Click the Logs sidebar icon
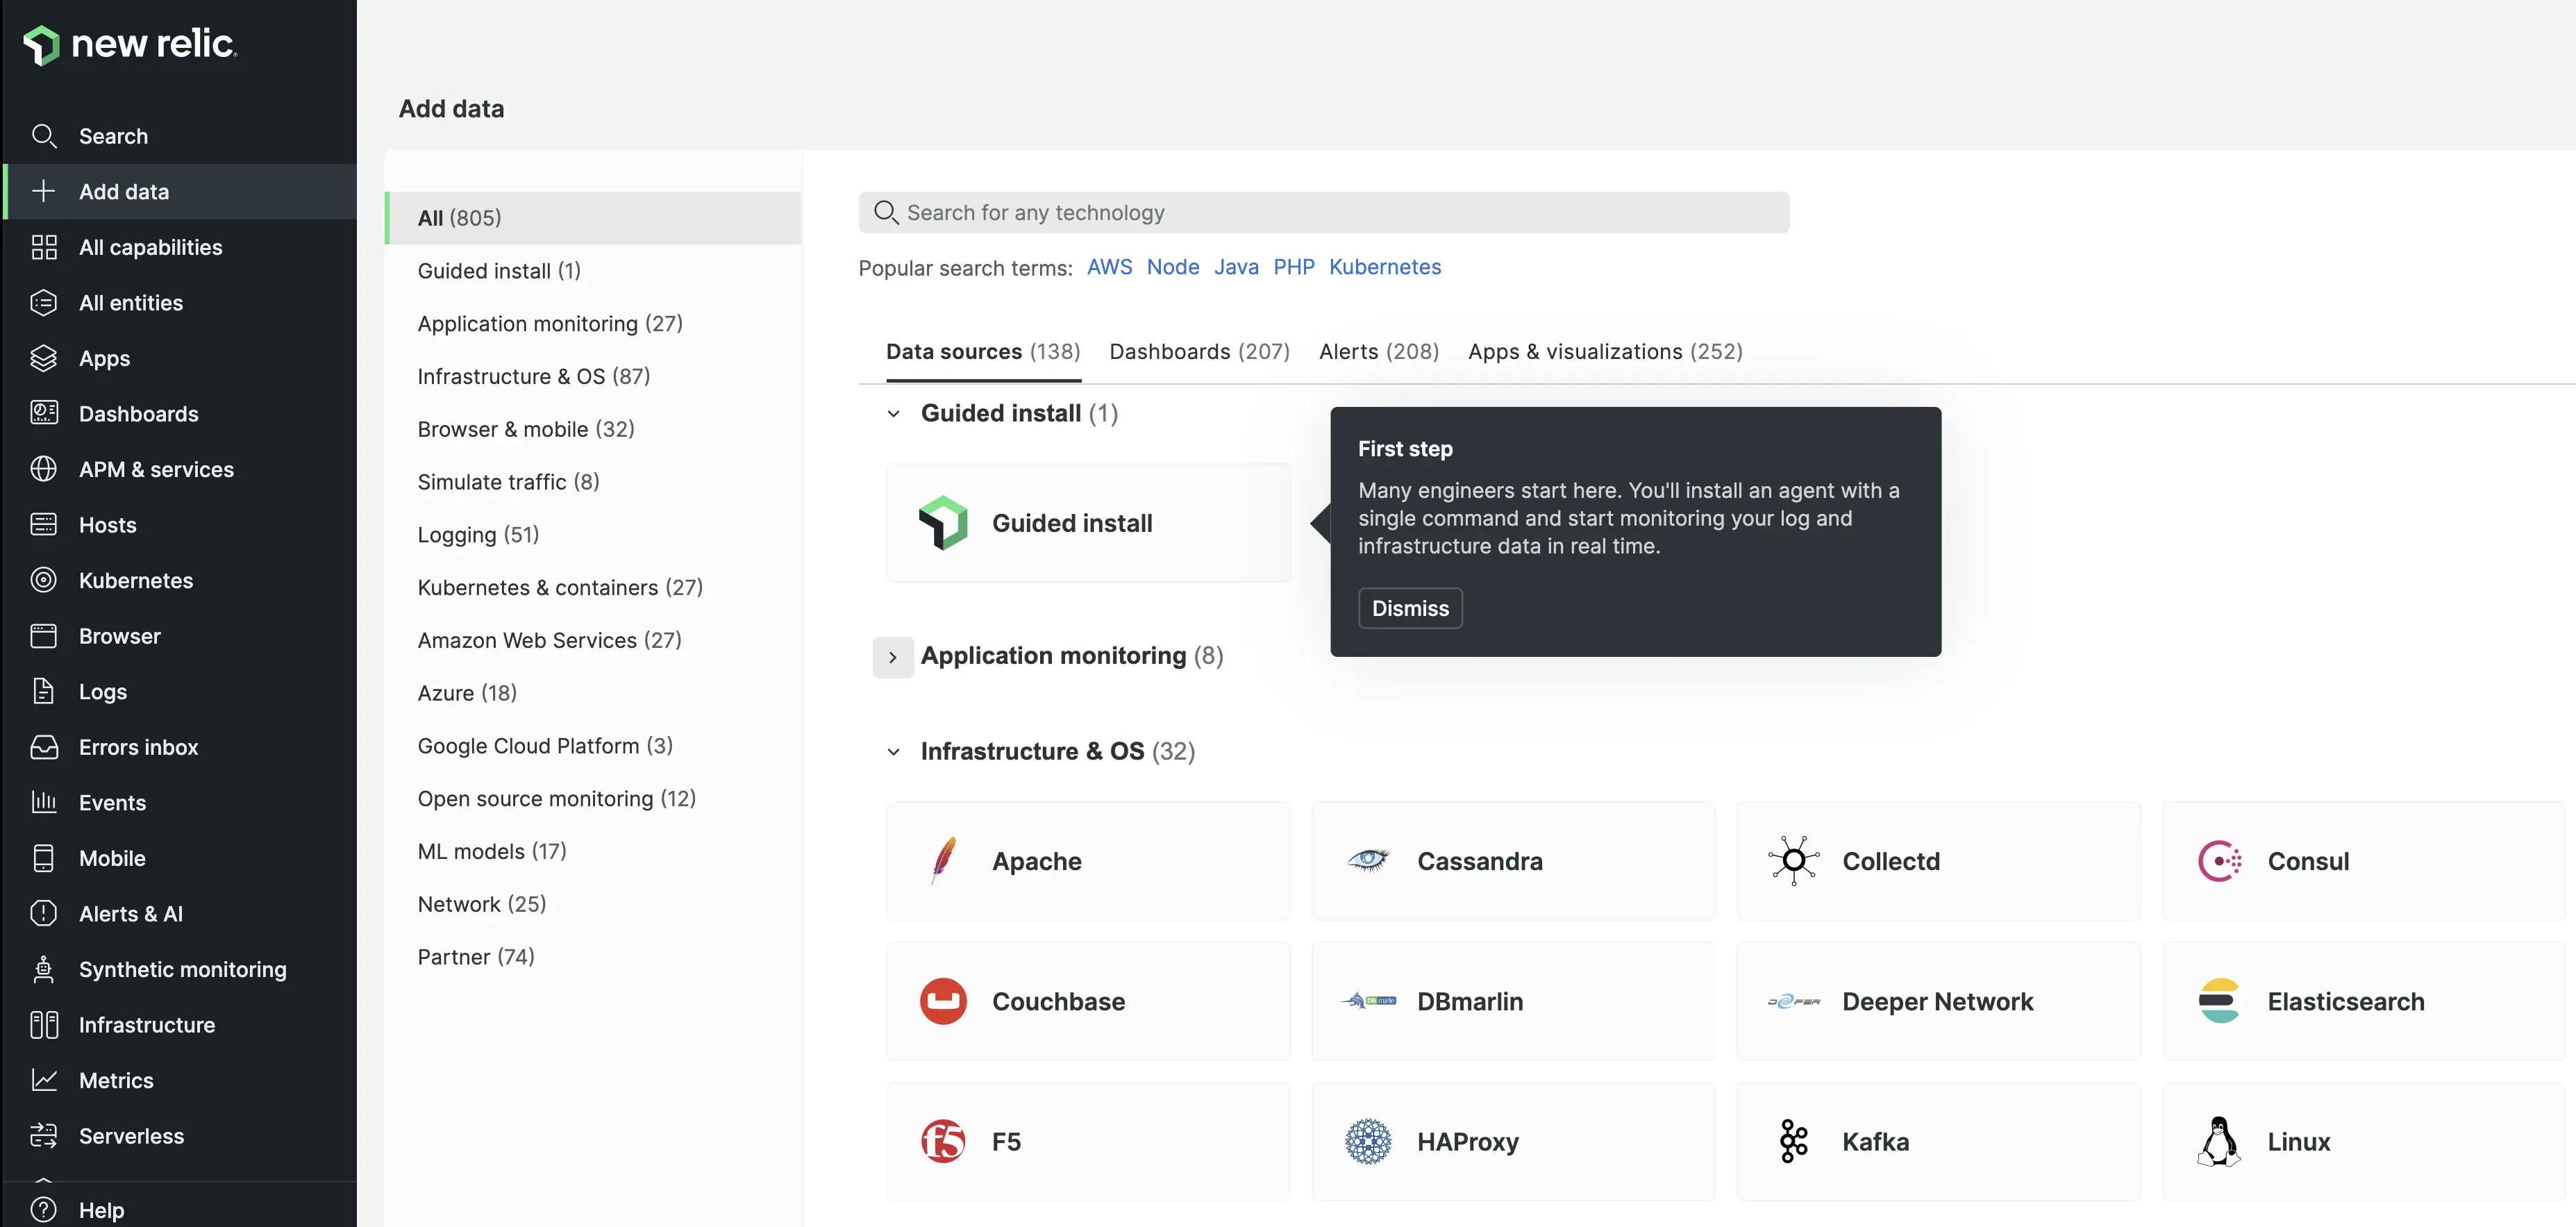The width and height of the screenshot is (2576, 1227). click(x=45, y=691)
